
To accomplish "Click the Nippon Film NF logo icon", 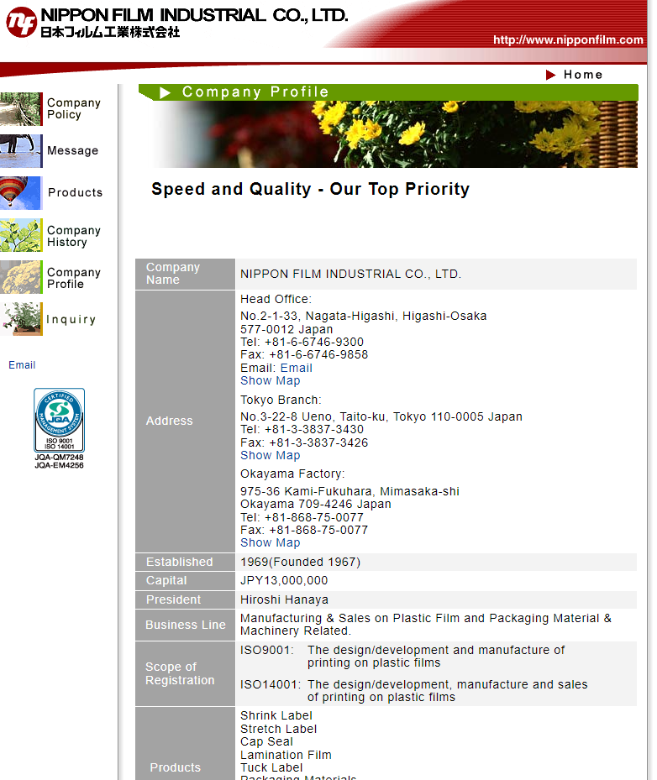I will [x=21, y=23].
